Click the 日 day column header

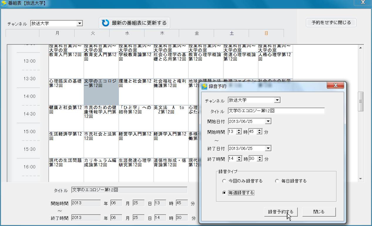click(x=267, y=33)
